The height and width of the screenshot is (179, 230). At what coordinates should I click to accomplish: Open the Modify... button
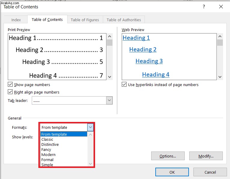[x=206, y=156]
